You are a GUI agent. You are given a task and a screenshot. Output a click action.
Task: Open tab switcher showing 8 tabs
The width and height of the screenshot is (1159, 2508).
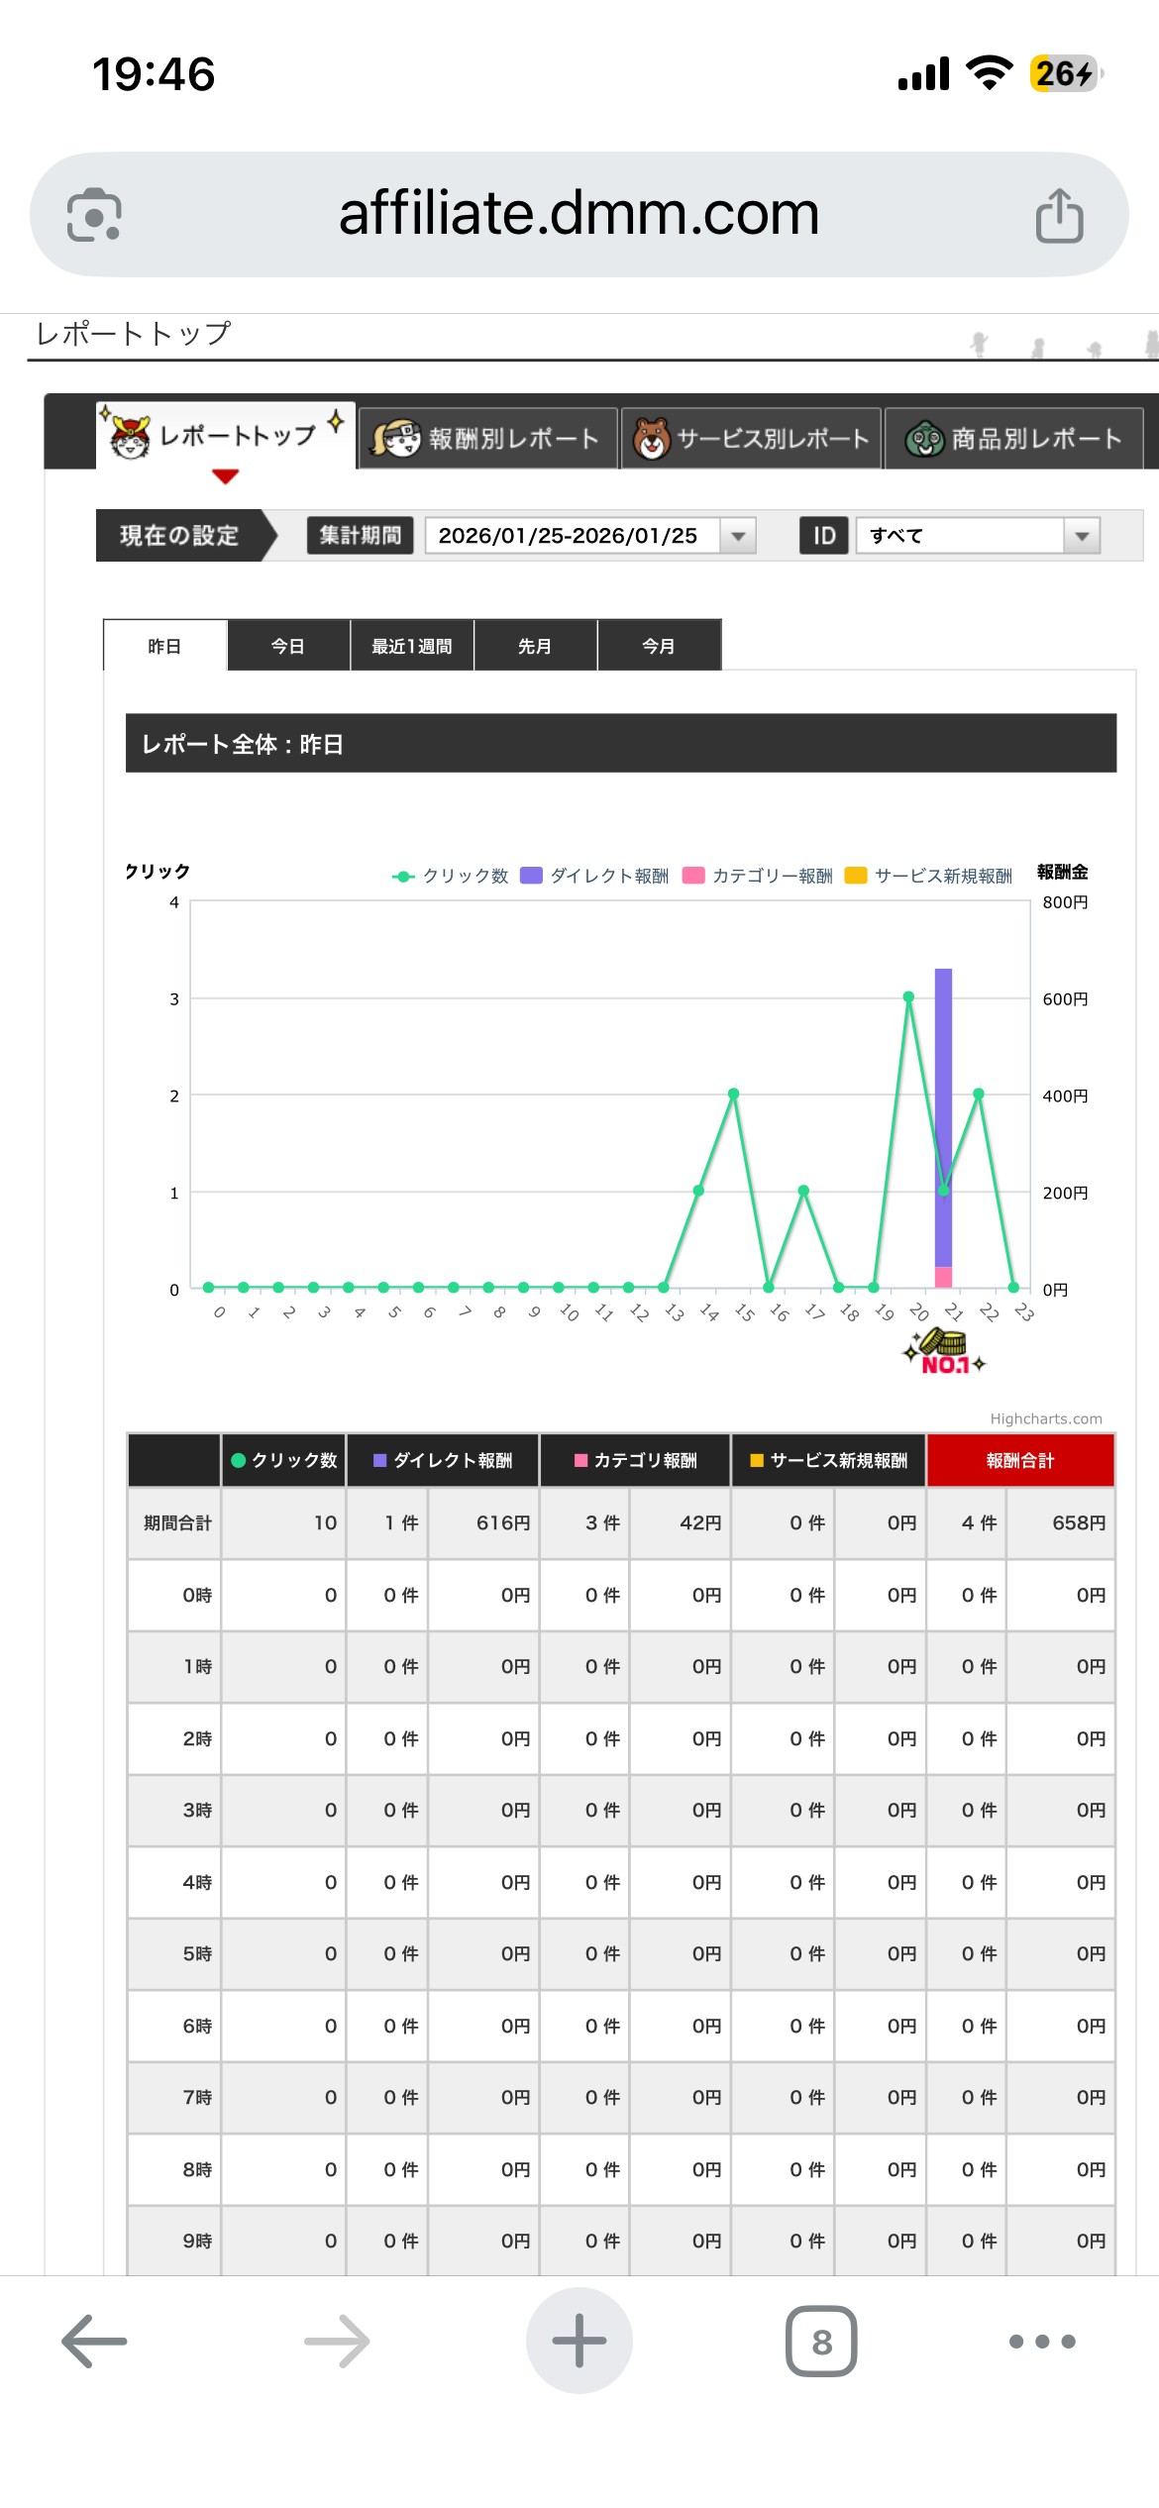pos(821,2341)
